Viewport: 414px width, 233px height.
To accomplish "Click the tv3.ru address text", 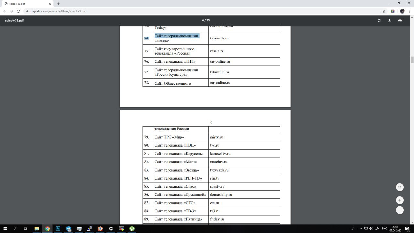I will (214, 211).
